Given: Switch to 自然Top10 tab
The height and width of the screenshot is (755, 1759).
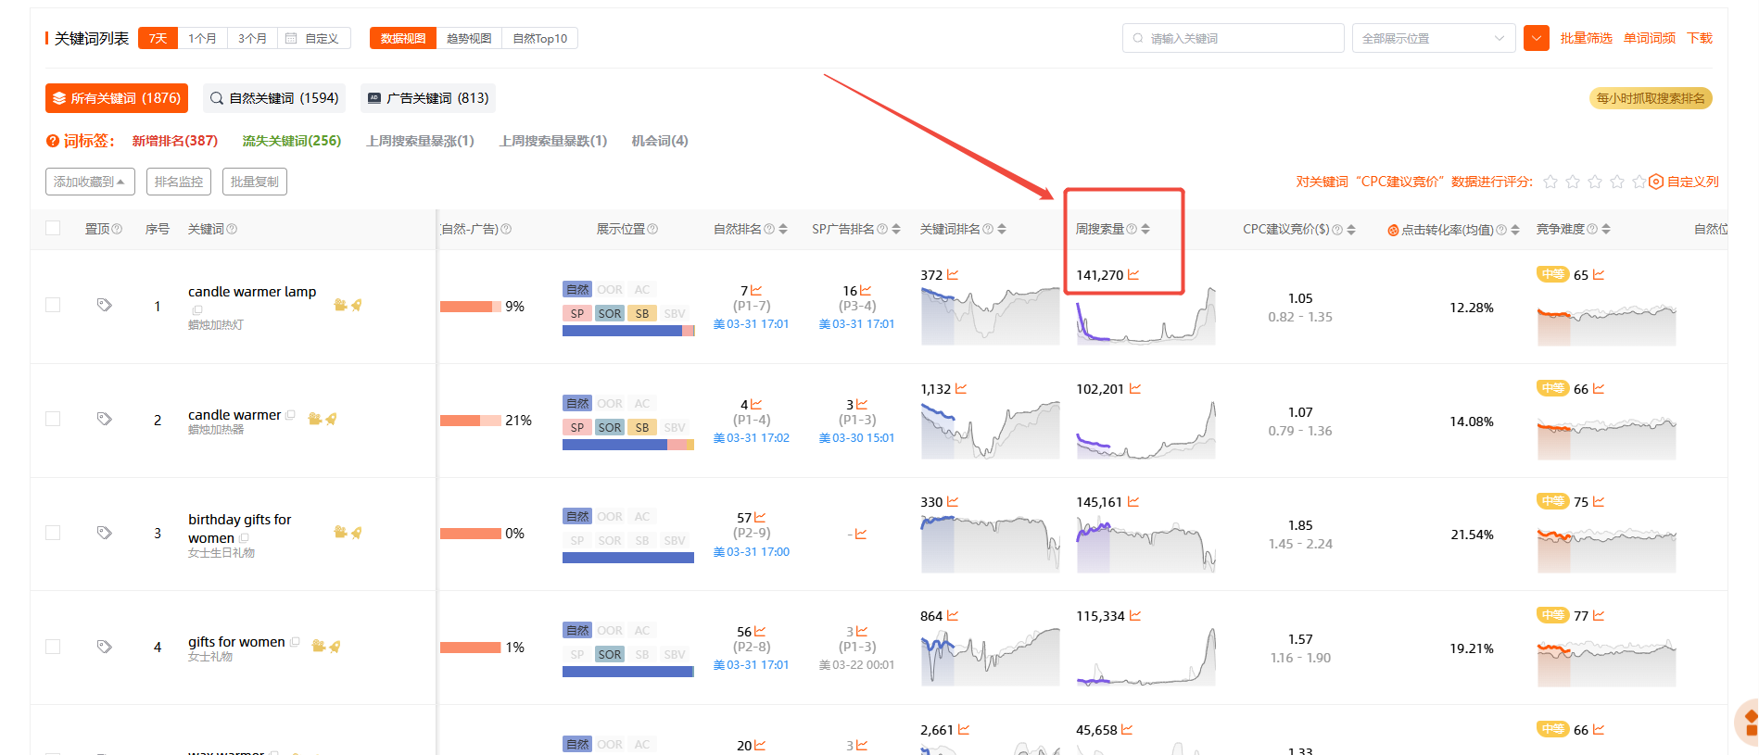Looking at the screenshot, I should (540, 38).
